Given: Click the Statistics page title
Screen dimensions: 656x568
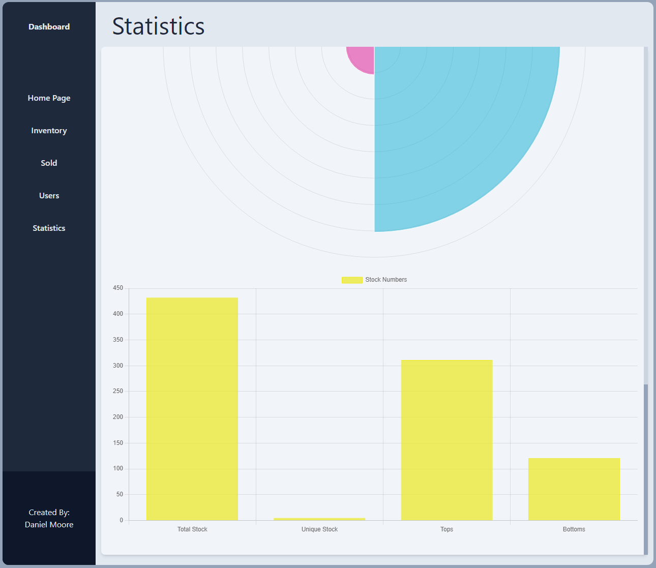Looking at the screenshot, I should pyautogui.click(x=158, y=26).
